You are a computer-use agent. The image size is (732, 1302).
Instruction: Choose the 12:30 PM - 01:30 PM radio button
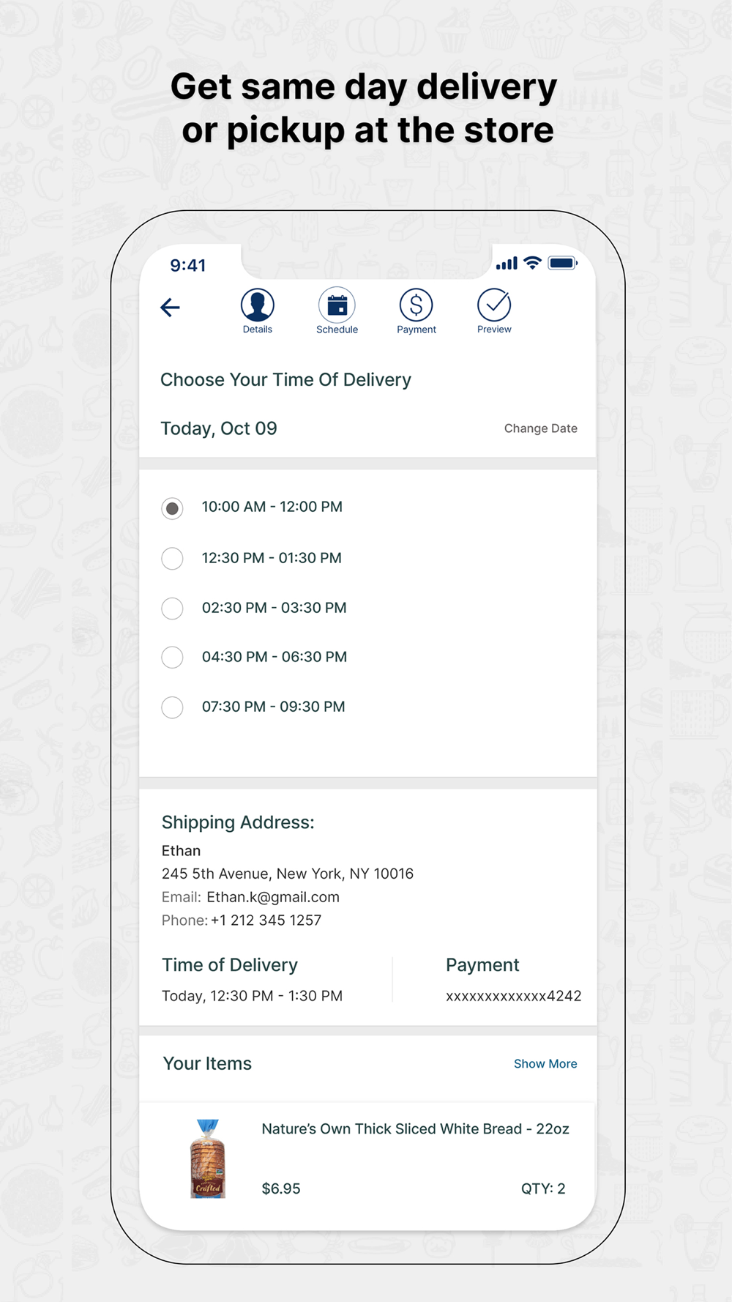point(172,559)
